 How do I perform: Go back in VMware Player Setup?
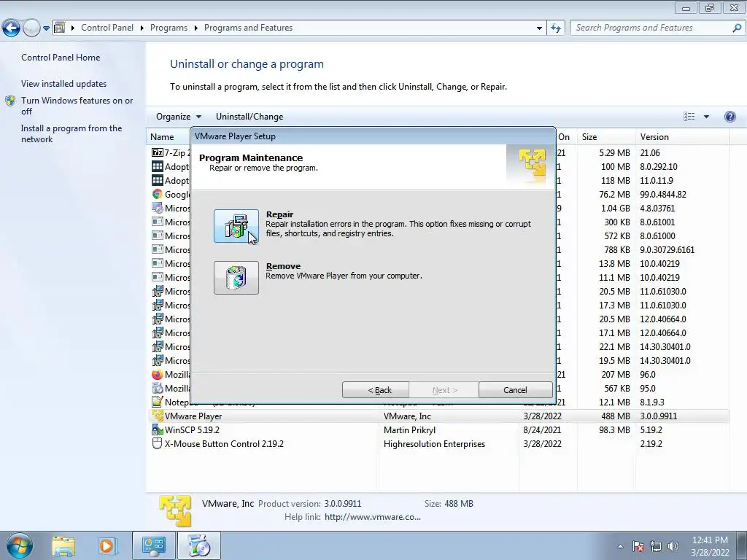point(376,390)
